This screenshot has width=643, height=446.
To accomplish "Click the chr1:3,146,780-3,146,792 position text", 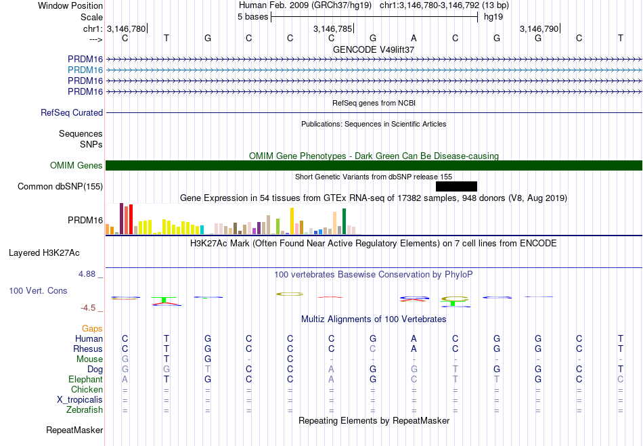I will click(x=444, y=5).
